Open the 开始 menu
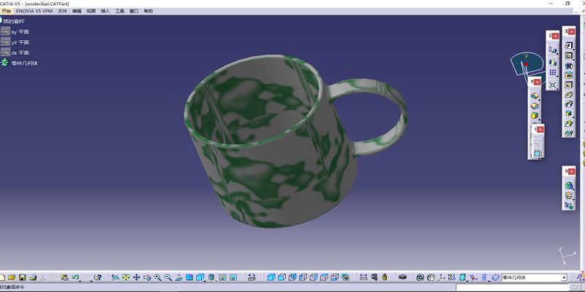The width and height of the screenshot is (585, 292). 7,12
